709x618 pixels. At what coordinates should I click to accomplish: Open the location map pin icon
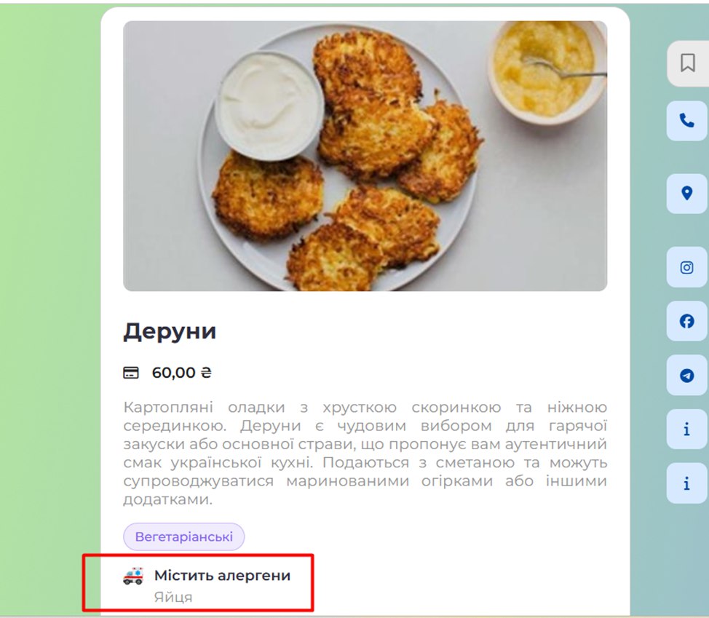click(x=687, y=193)
